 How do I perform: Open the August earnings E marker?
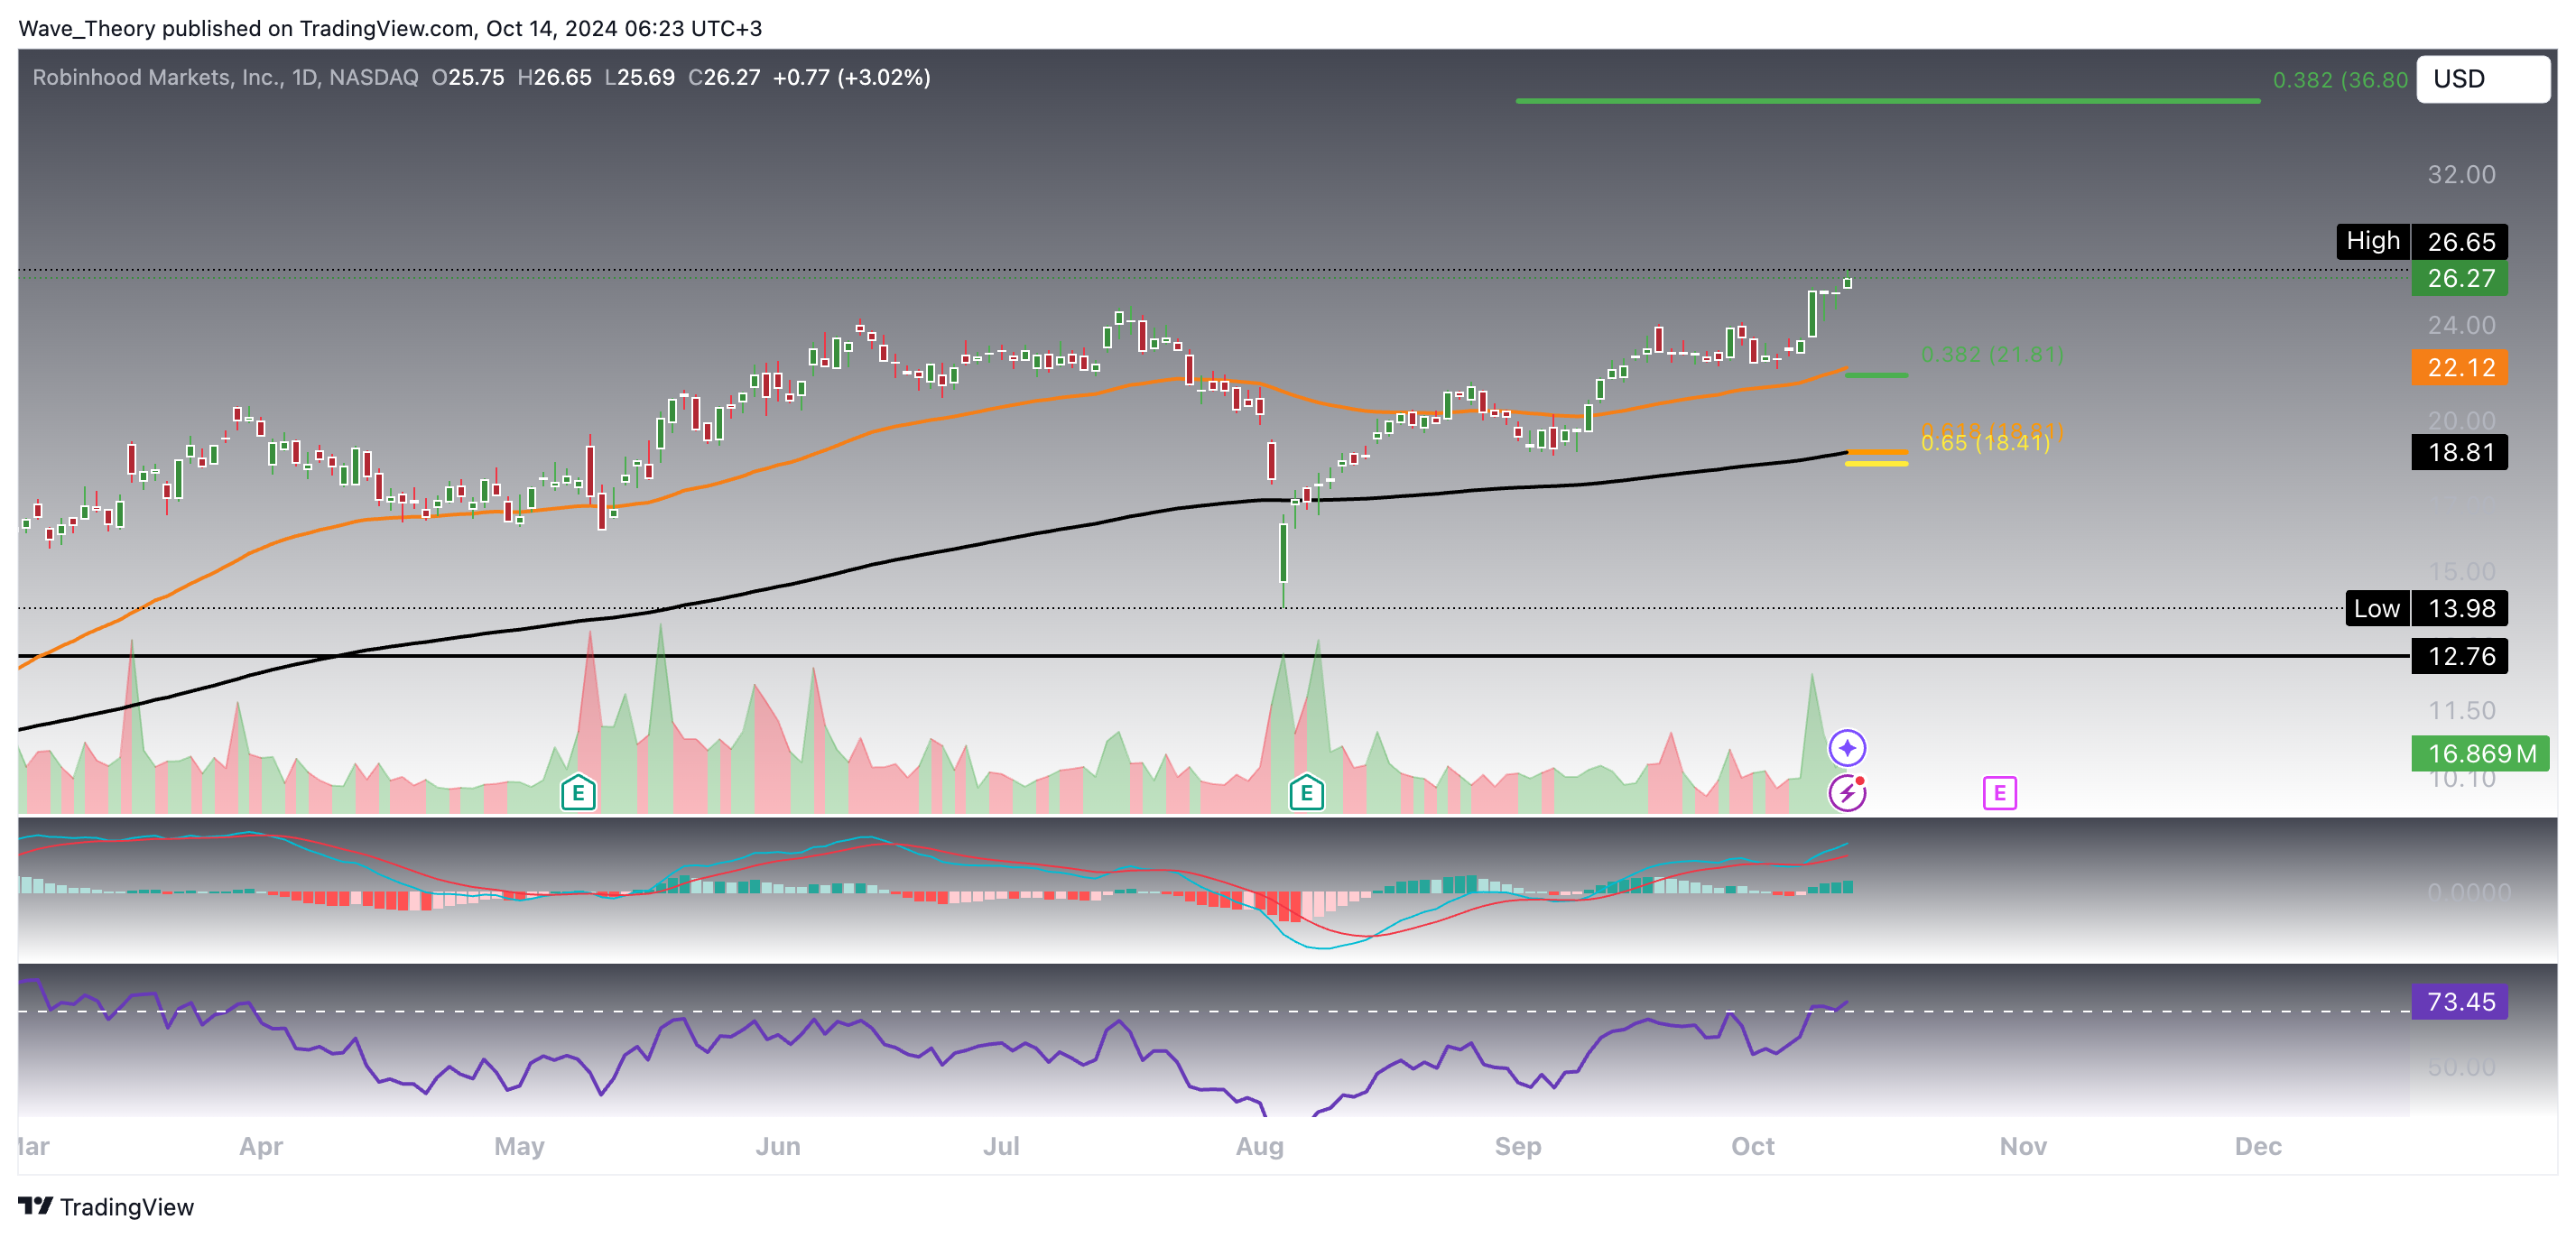tap(1306, 793)
